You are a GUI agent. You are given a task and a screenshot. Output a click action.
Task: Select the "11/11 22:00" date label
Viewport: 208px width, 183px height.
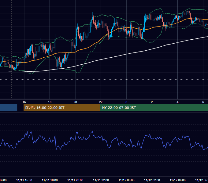[x=101, y=180]
